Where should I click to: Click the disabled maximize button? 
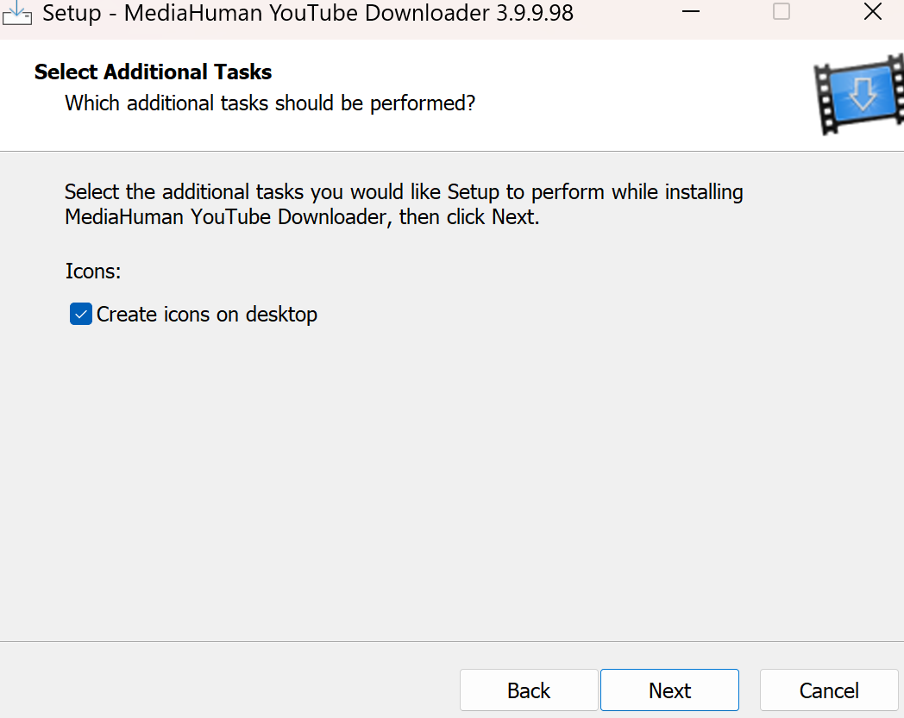tap(782, 13)
